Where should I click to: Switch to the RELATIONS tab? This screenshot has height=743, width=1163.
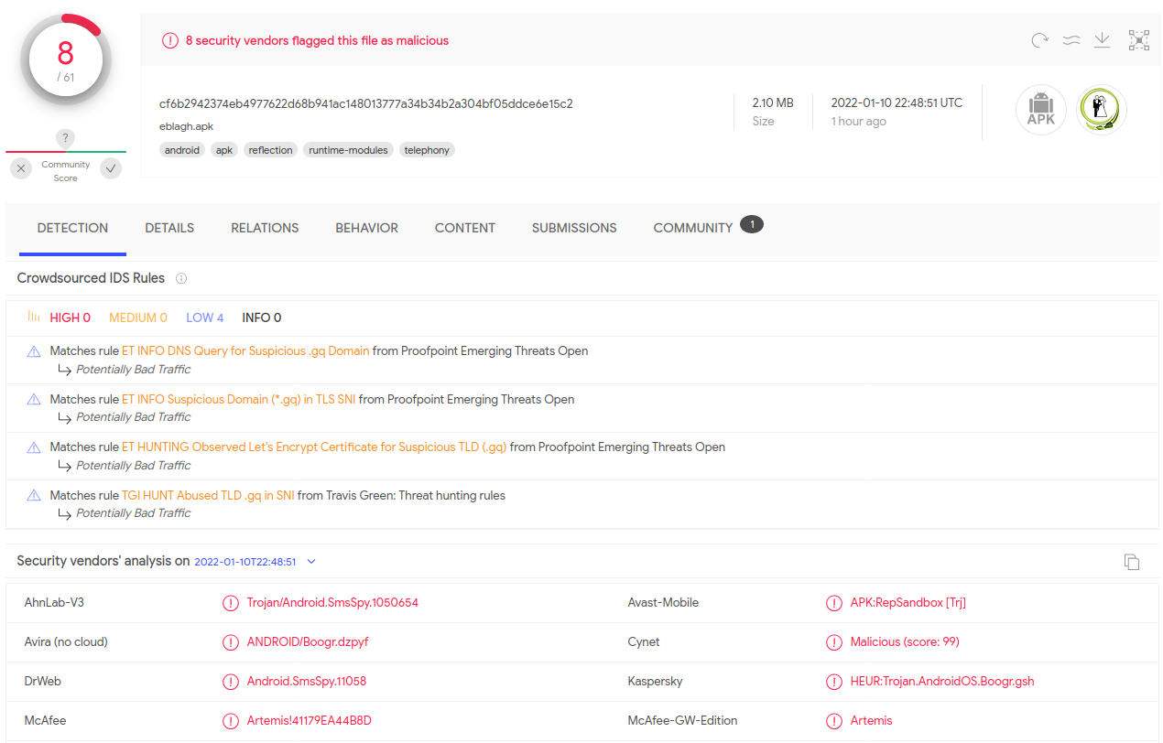coord(265,228)
